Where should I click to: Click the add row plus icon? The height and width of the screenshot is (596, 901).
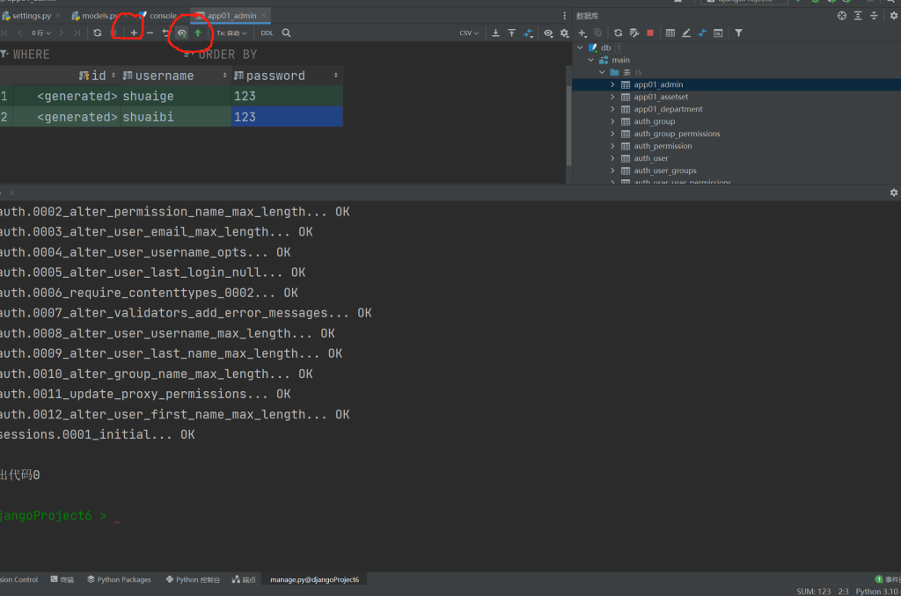coord(134,33)
